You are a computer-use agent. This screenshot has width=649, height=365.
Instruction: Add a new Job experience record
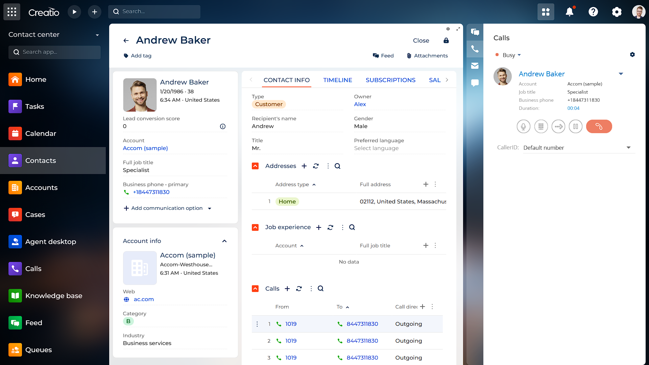(319, 227)
